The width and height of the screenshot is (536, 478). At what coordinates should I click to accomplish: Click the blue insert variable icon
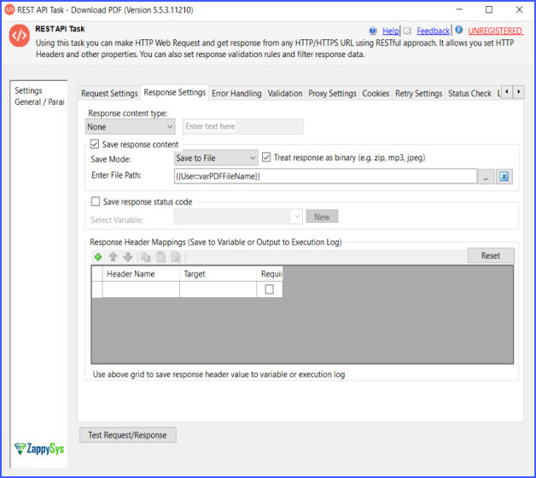tap(504, 177)
